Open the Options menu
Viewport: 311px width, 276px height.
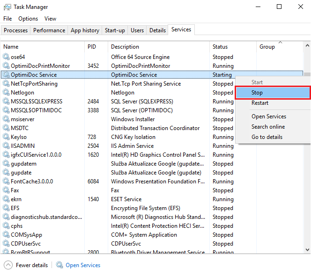[x=28, y=19]
